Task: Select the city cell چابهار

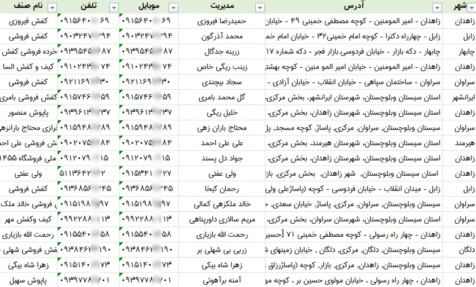Action: (460, 51)
